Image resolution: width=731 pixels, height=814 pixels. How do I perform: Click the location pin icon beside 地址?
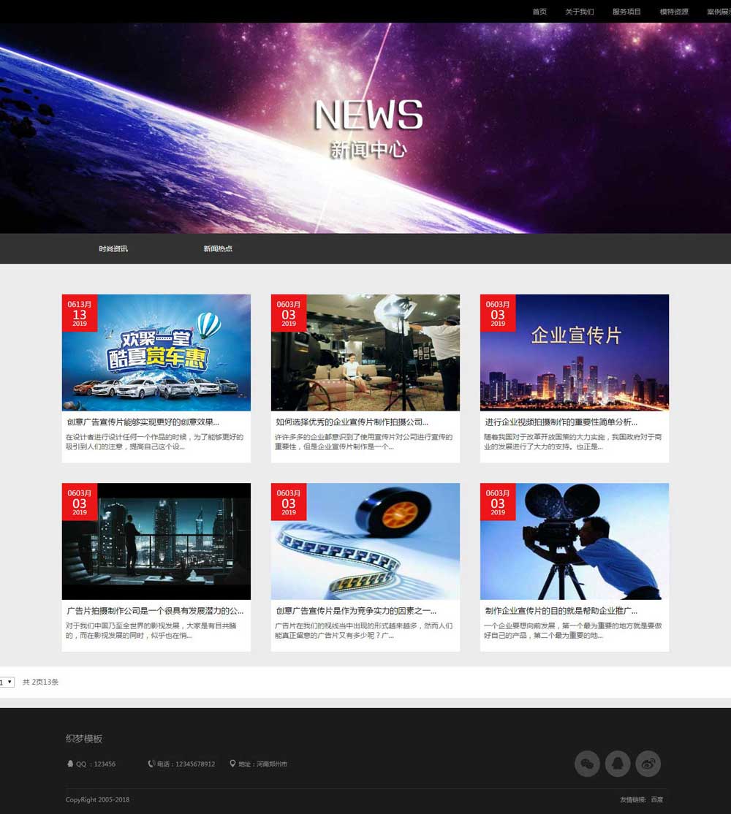(x=232, y=764)
